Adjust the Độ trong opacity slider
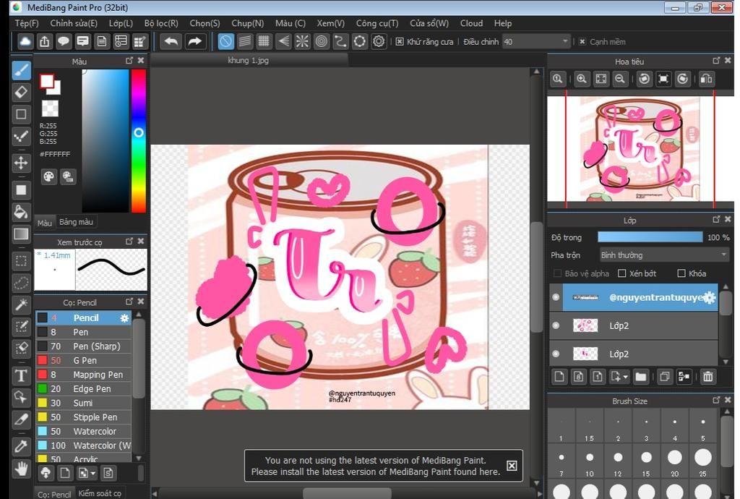The width and height of the screenshot is (740, 499). coord(650,237)
